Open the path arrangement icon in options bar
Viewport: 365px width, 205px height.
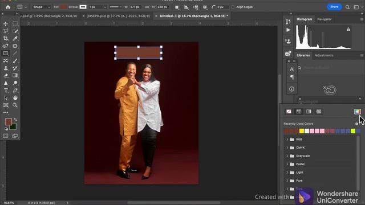[x=196, y=7]
